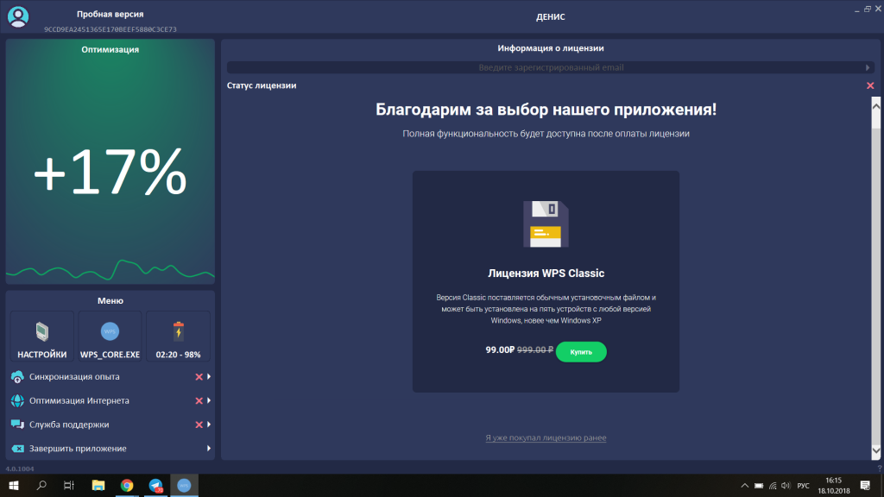The width and height of the screenshot is (884, 497).
Task: Click the chat icon for Служба поддержки
Action: [x=17, y=425]
